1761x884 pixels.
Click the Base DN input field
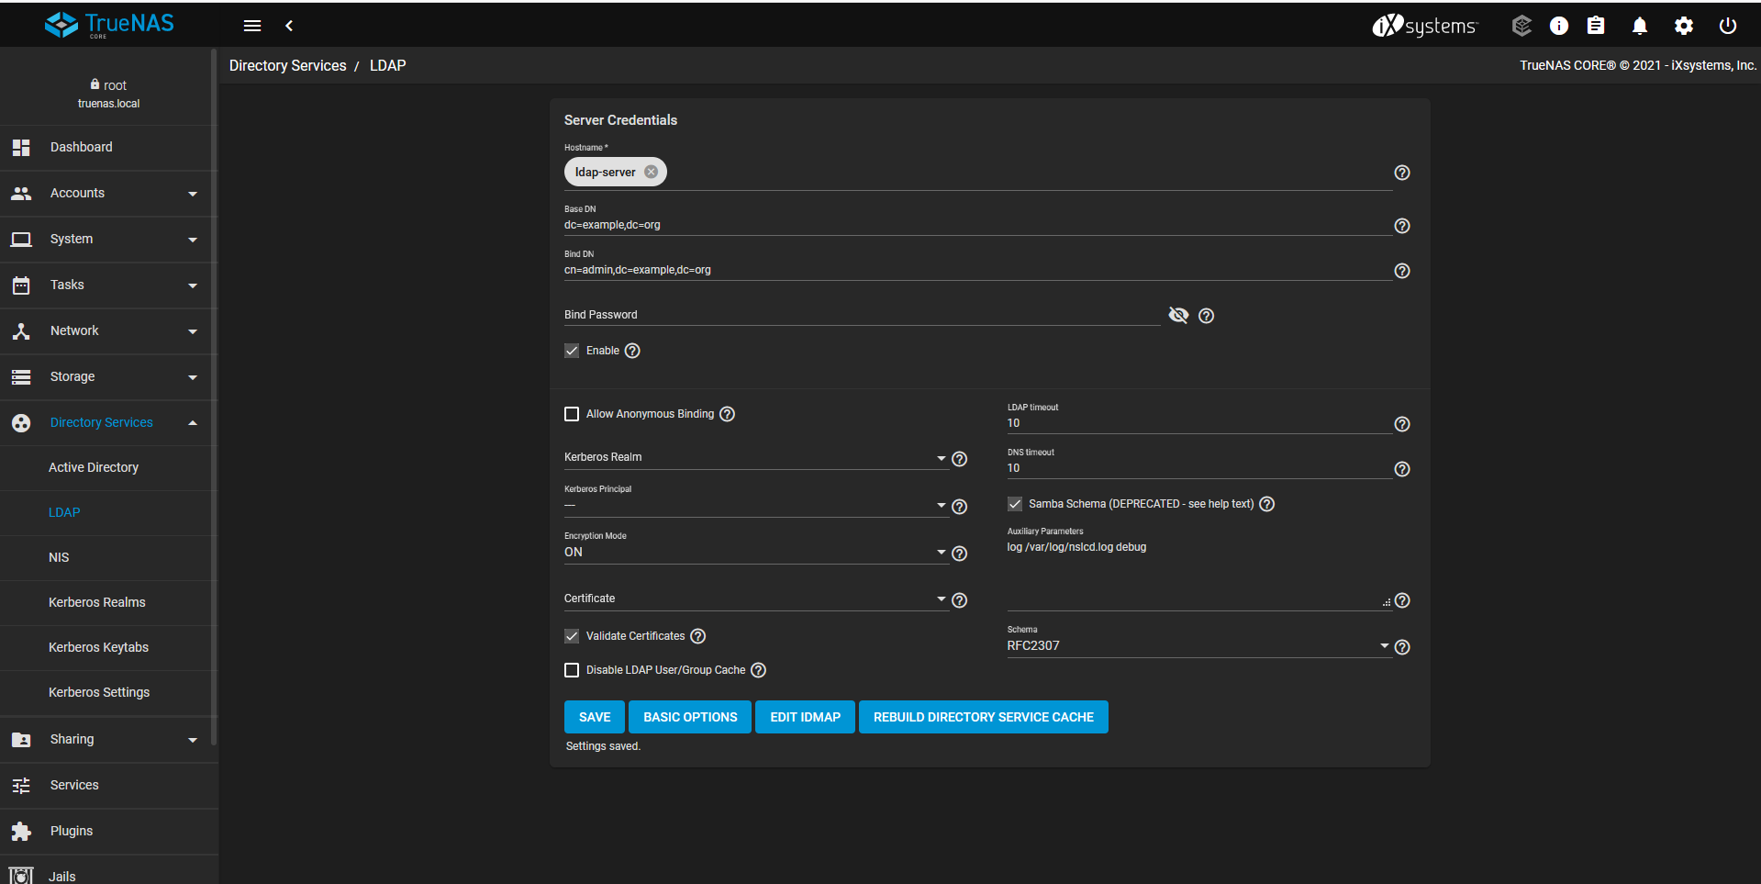tap(977, 225)
